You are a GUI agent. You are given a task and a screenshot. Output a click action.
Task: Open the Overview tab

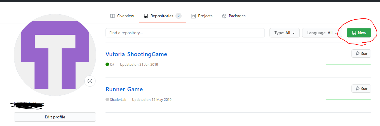[122, 16]
